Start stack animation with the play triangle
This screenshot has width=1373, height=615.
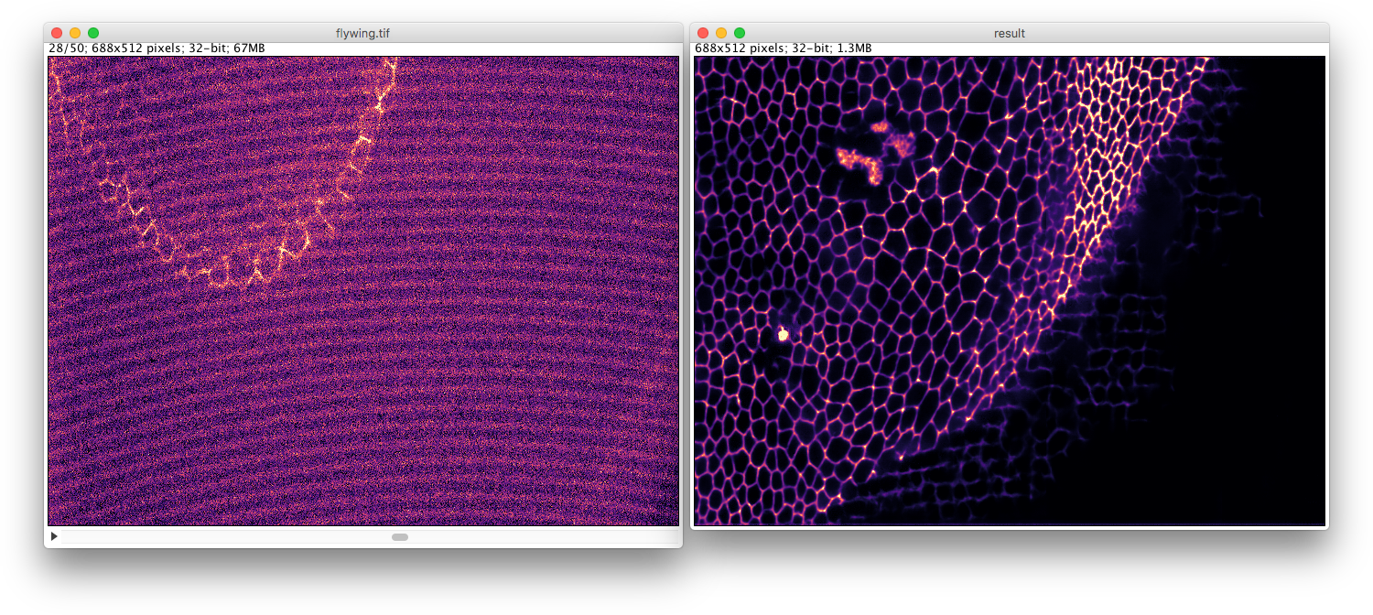(x=54, y=536)
